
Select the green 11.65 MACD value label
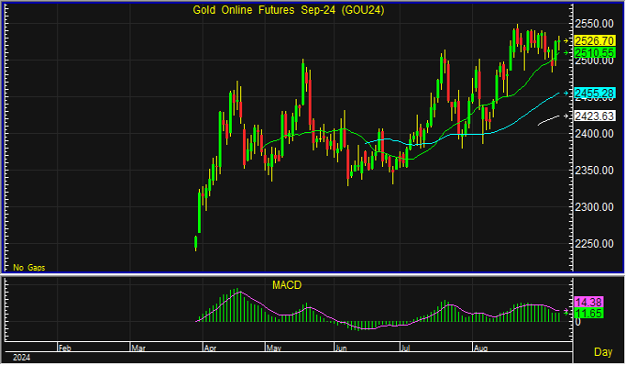[x=588, y=314]
